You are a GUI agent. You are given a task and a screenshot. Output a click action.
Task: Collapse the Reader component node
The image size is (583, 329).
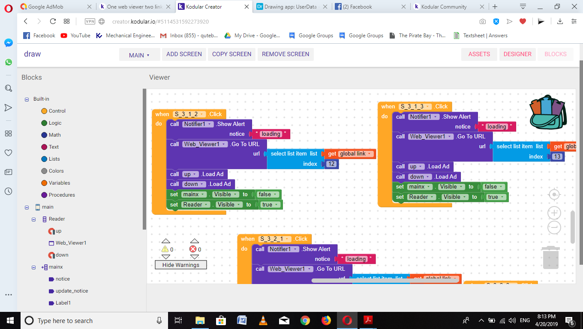click(x=34, y=219)
